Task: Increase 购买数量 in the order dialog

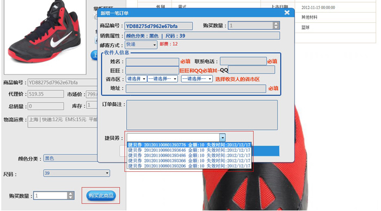Action: [x=275, y=24]
